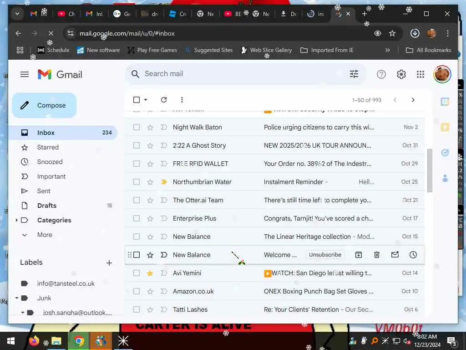Collapse the josh.sangha@outlook label
The width and height of the screenshot is (466, 350).
click(23, 313)
